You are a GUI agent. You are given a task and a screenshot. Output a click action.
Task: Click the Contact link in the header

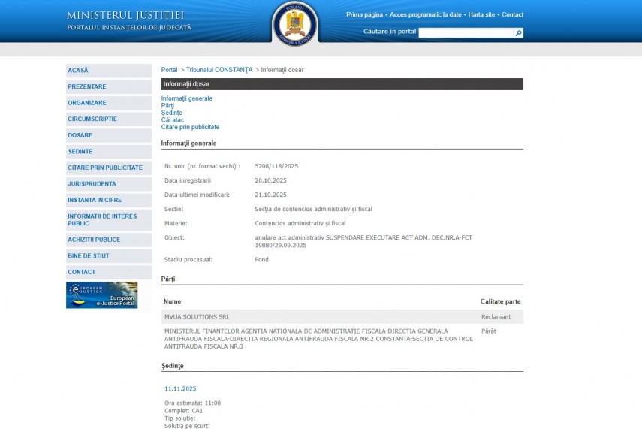(512, 15)
